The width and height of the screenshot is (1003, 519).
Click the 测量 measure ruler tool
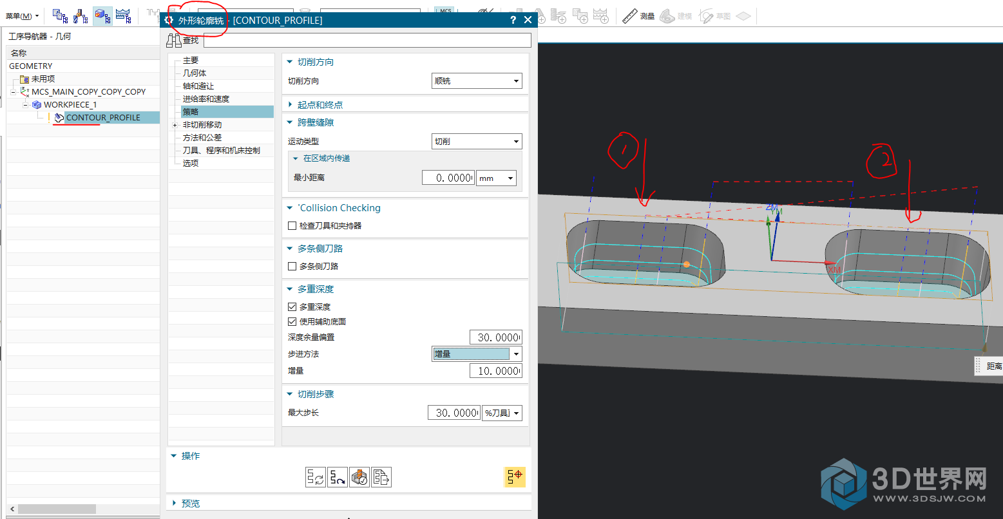point(638,16)
